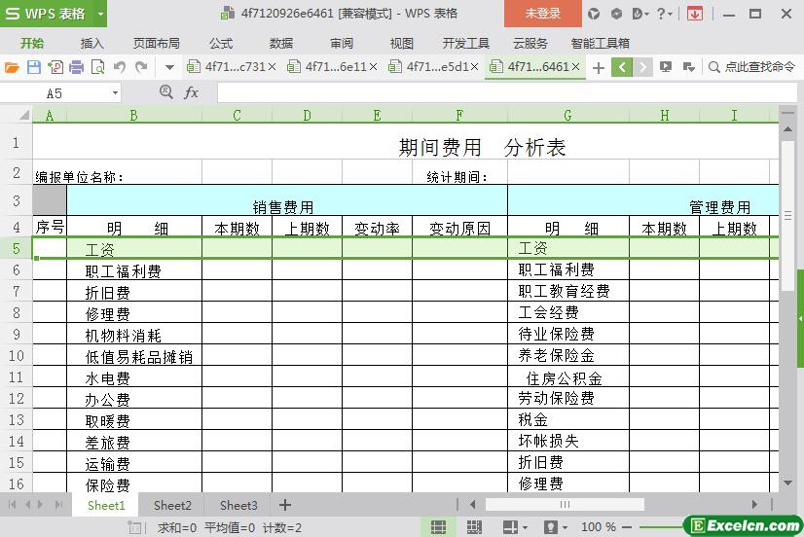
Task: Switch to page break preview in the status bar
Action: (x=474, y=526)
